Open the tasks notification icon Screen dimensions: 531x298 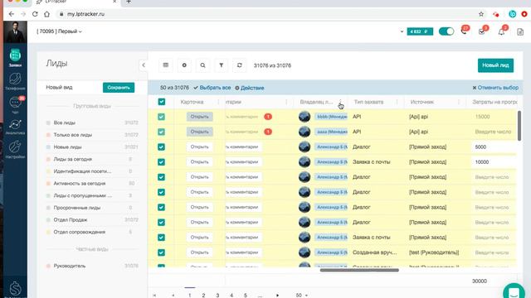(x=482, y=31)
